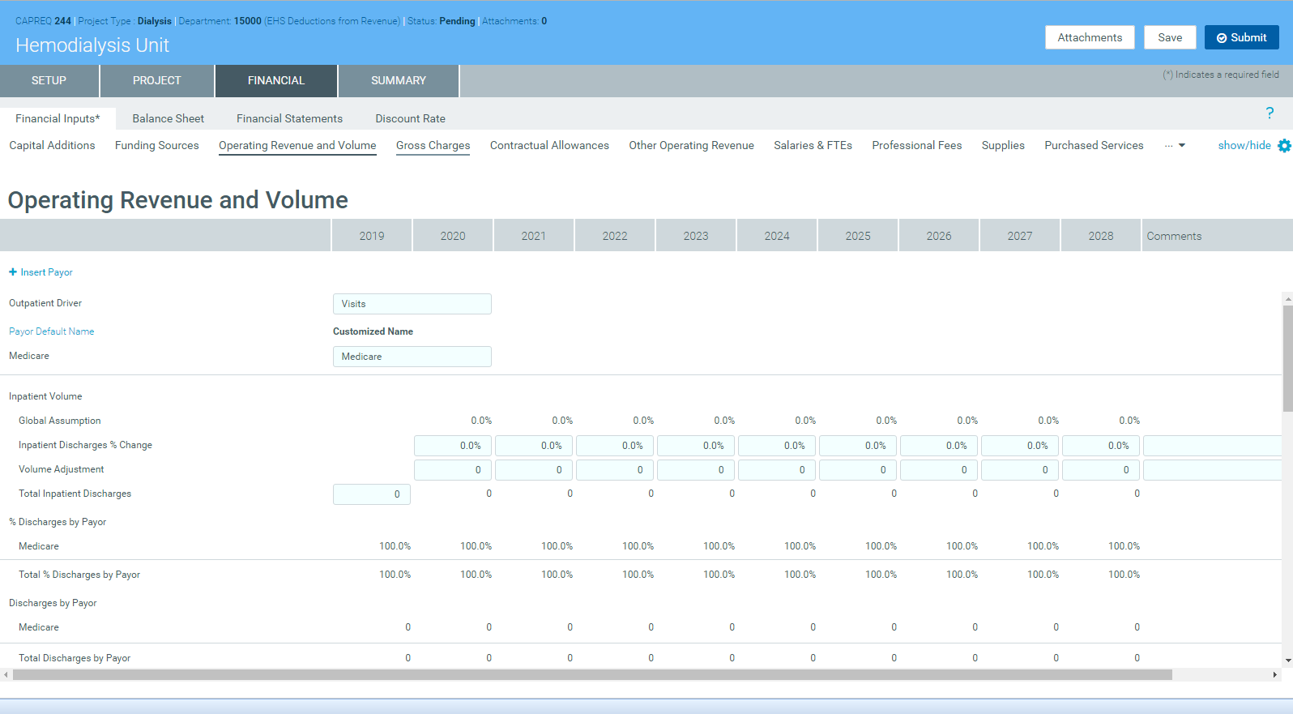Click the help question mark icon
This screenshot has width=1293, height=714.
pyautogui.click(x=1269, y=113)
